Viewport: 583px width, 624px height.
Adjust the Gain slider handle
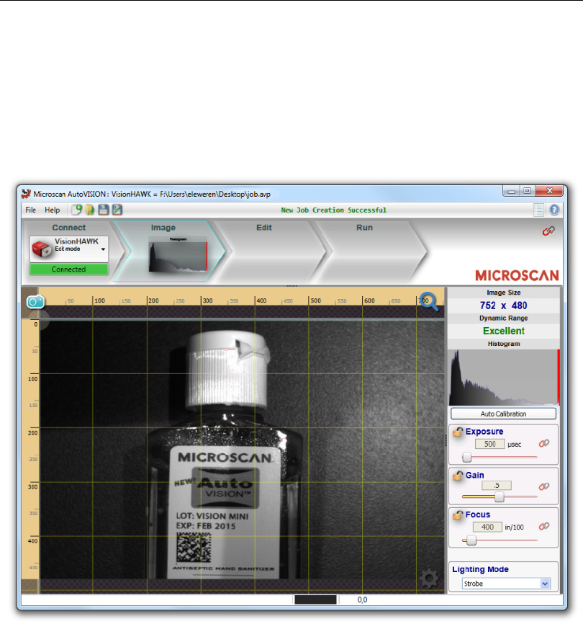coord(500,496)
